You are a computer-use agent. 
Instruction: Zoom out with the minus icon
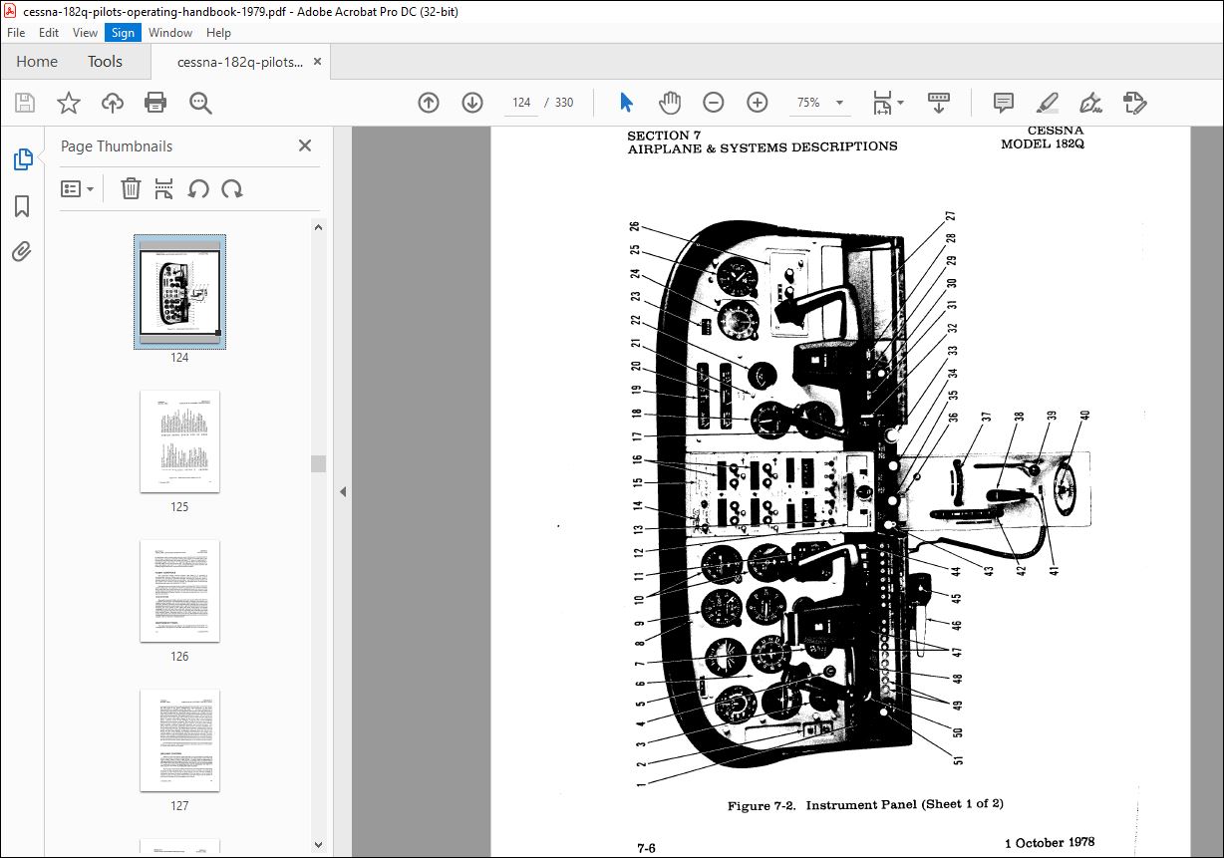point(714,103)
